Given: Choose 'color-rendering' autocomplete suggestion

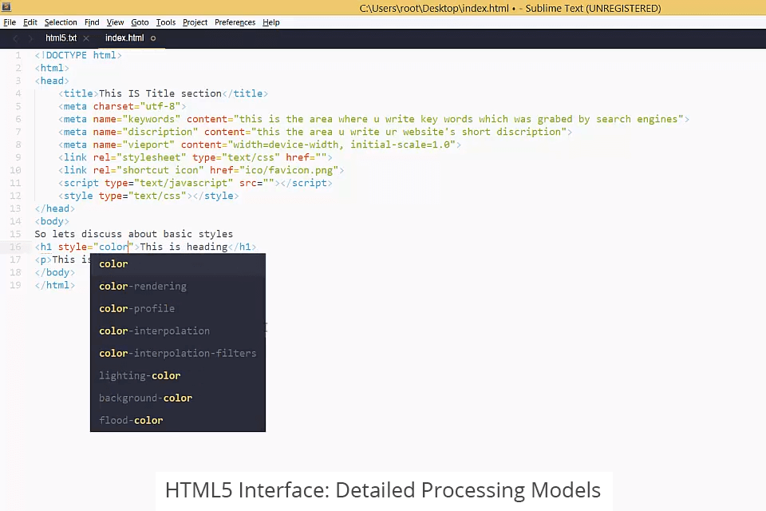Looking at the screenshot, I should tap(178, 287).
